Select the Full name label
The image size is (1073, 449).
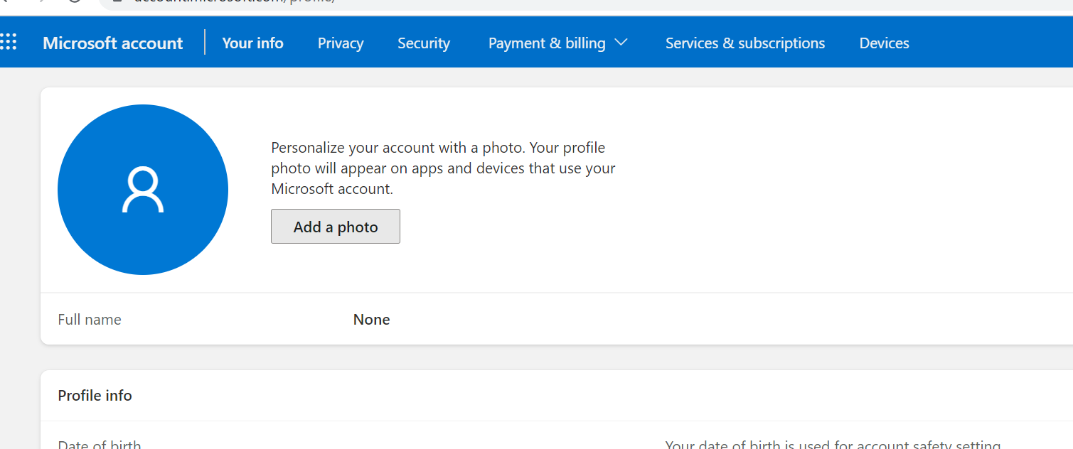pos(90,320)
